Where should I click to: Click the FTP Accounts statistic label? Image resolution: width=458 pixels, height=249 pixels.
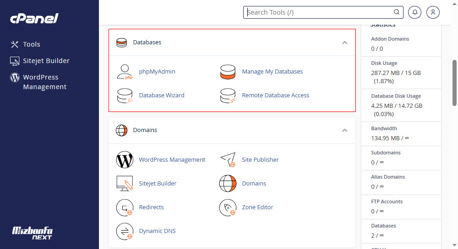pyautogui.click(x=387, y=201)
